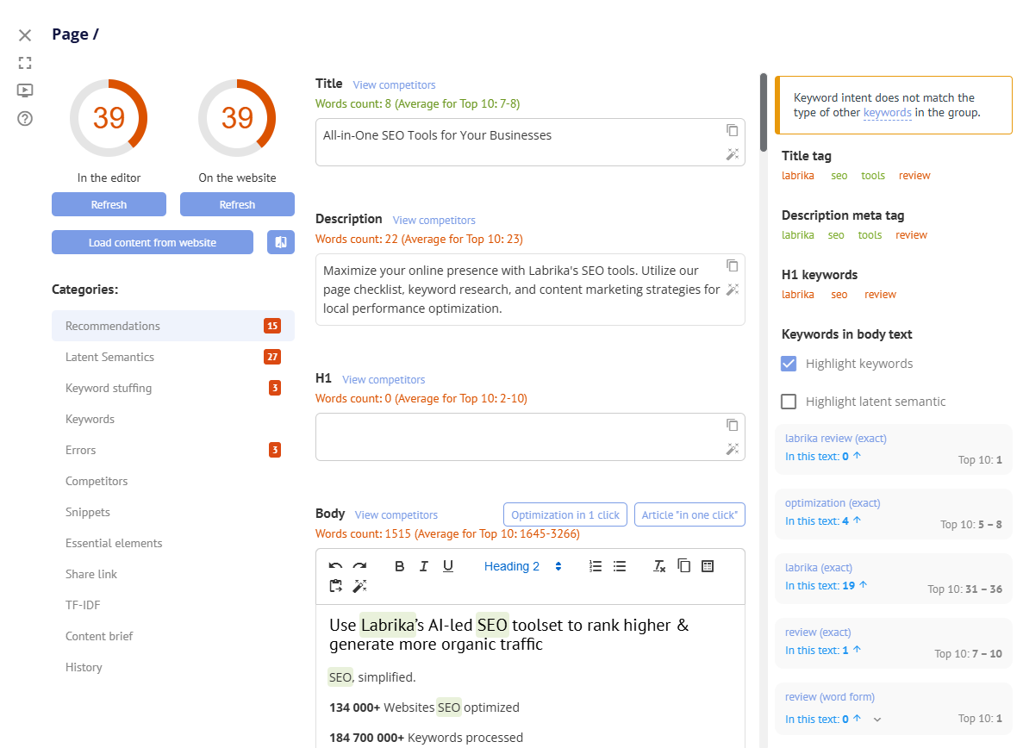
Task: Click the compare icon beside Load content
Action: coord(281,242)
